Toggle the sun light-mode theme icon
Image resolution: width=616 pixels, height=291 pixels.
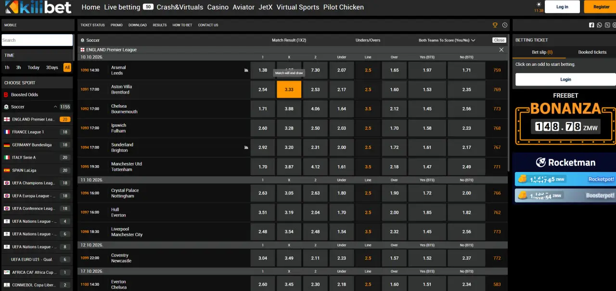pyautogui.click(x=539, y=4)
